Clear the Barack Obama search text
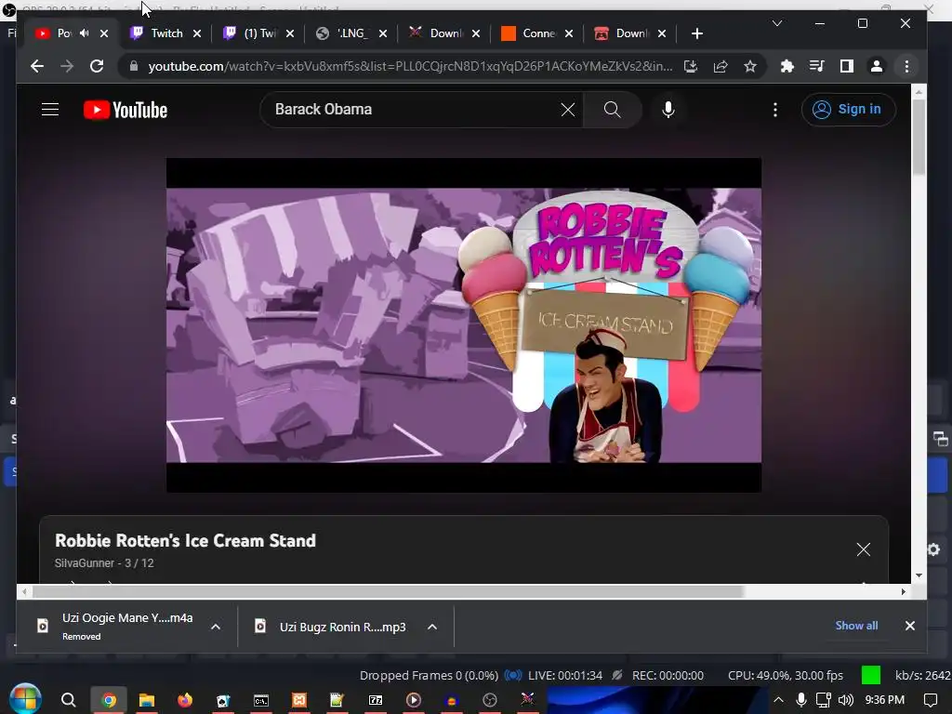The image size is (952, 714). click(x=568, y=110)
